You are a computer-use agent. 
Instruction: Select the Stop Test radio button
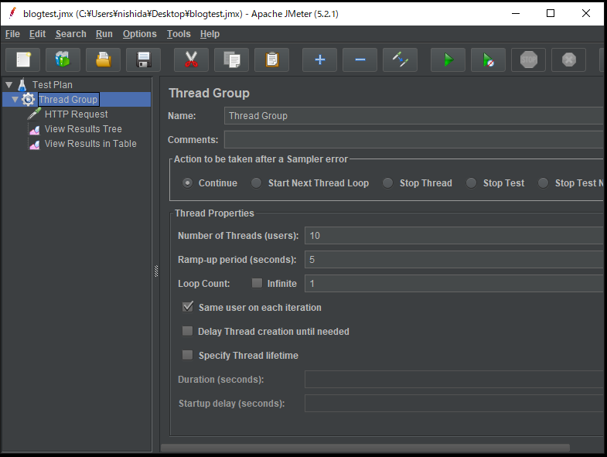click(471, 182)
